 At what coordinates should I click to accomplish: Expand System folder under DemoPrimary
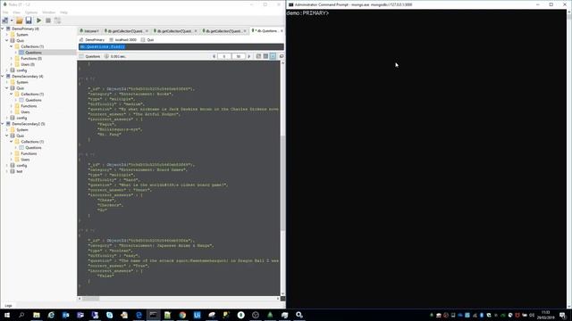(7, 35)
